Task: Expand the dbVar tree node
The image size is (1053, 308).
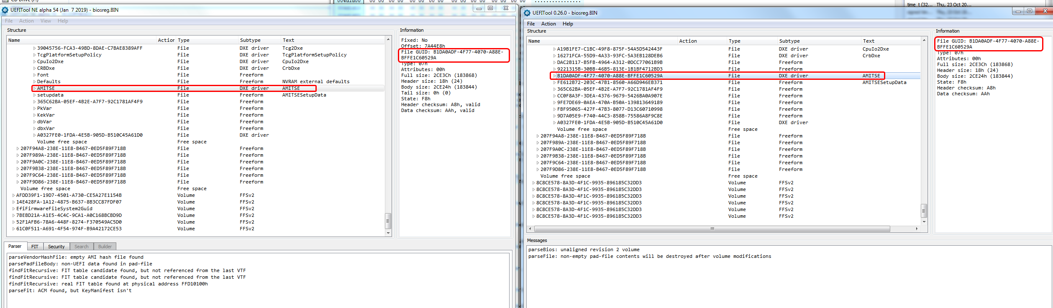Action: (34, 122)
